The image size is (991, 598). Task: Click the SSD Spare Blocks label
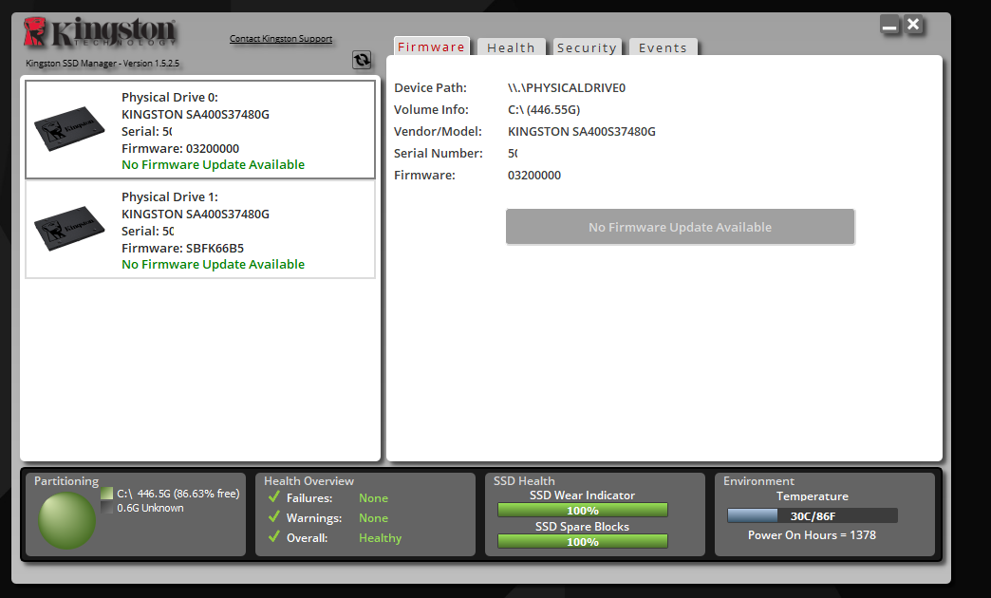tap(582, 527)
